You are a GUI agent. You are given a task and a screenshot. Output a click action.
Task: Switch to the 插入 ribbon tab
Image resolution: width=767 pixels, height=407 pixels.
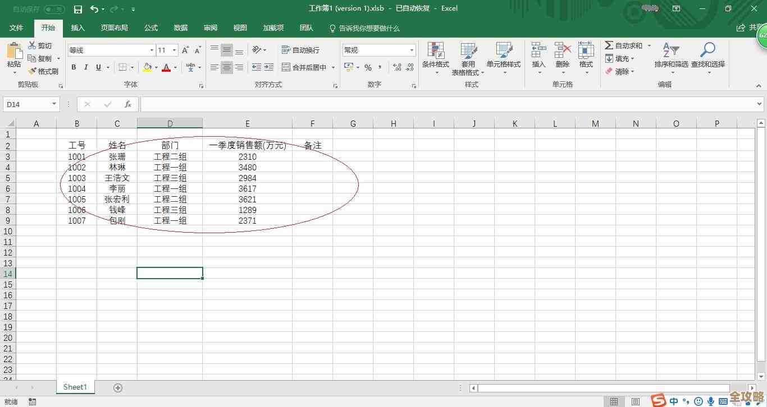pyautogui.click(x=77, y=28)
